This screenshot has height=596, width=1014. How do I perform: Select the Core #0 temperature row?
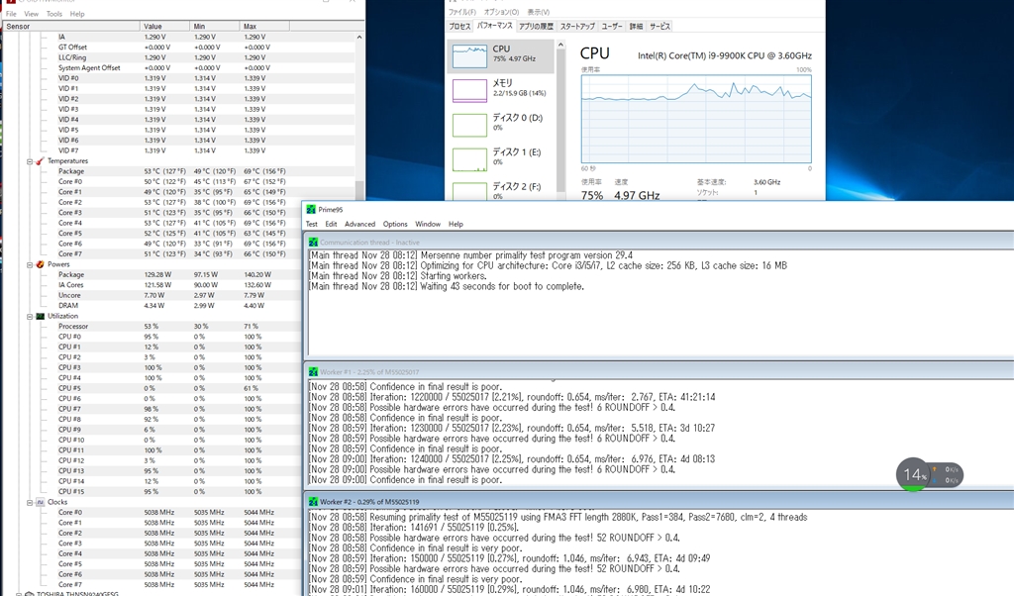[x=178, y=181]
